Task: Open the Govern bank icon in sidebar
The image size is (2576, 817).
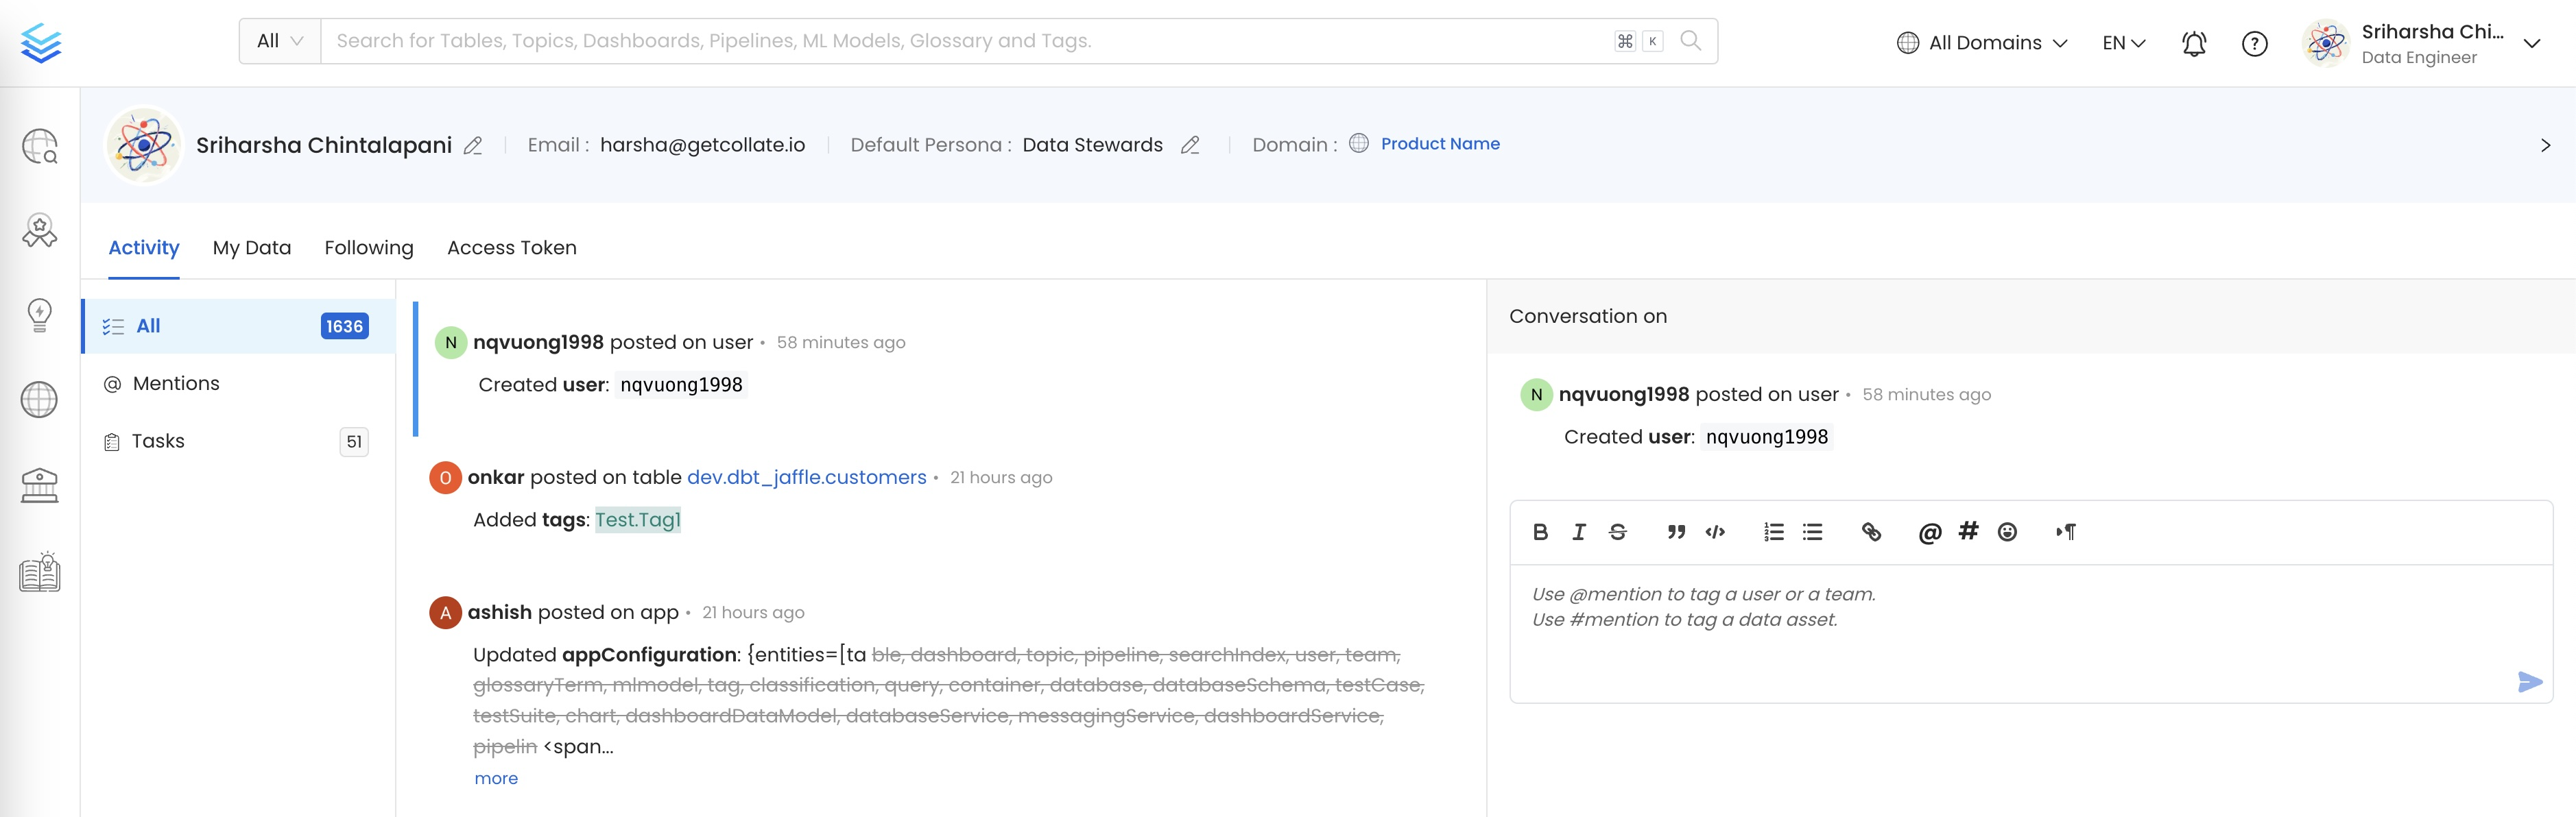Action: point(39,485)
